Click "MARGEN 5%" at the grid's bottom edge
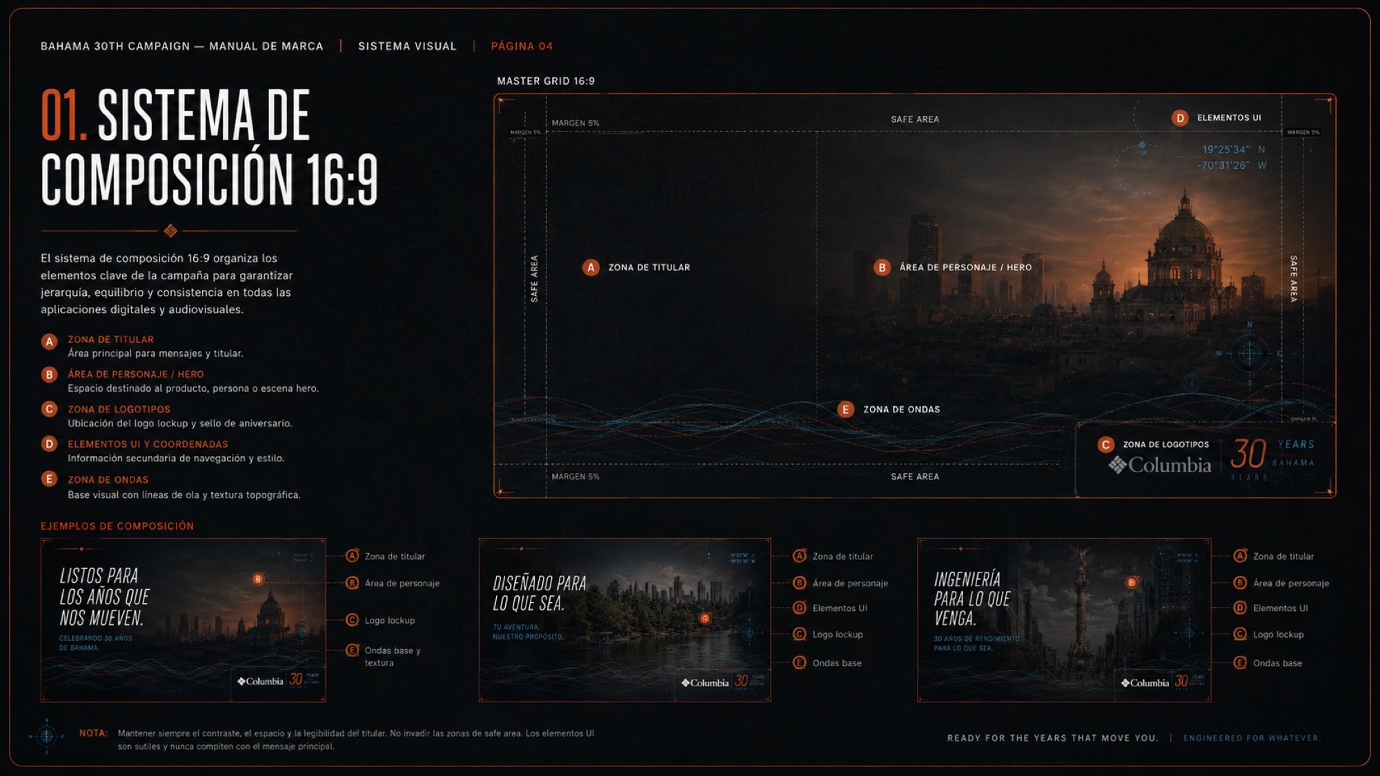1380x776 pixels. pos(575,477)
